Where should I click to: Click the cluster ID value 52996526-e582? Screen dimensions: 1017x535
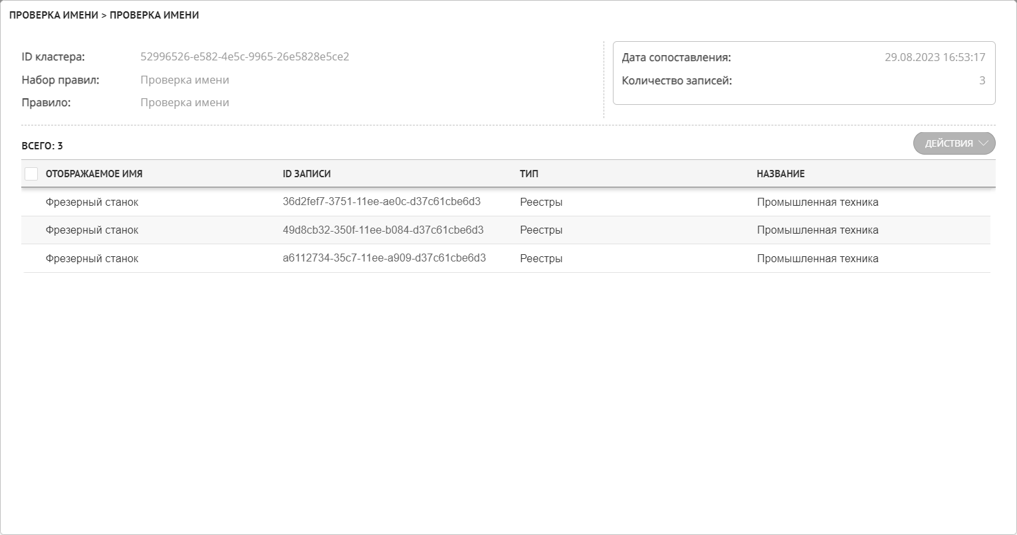tap(245, 57)
